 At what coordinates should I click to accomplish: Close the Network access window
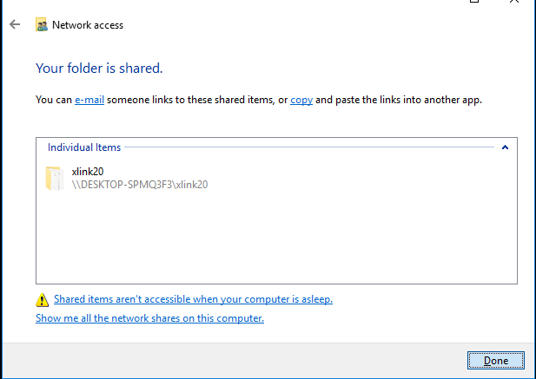tap(514, 1)
